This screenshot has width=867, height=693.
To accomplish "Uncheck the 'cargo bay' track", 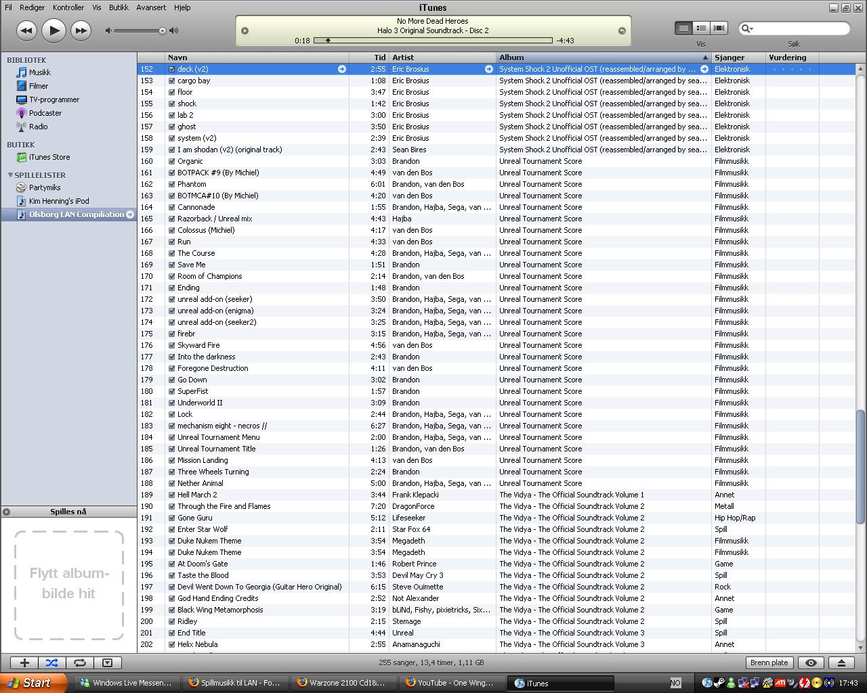I will coord(171,81).
